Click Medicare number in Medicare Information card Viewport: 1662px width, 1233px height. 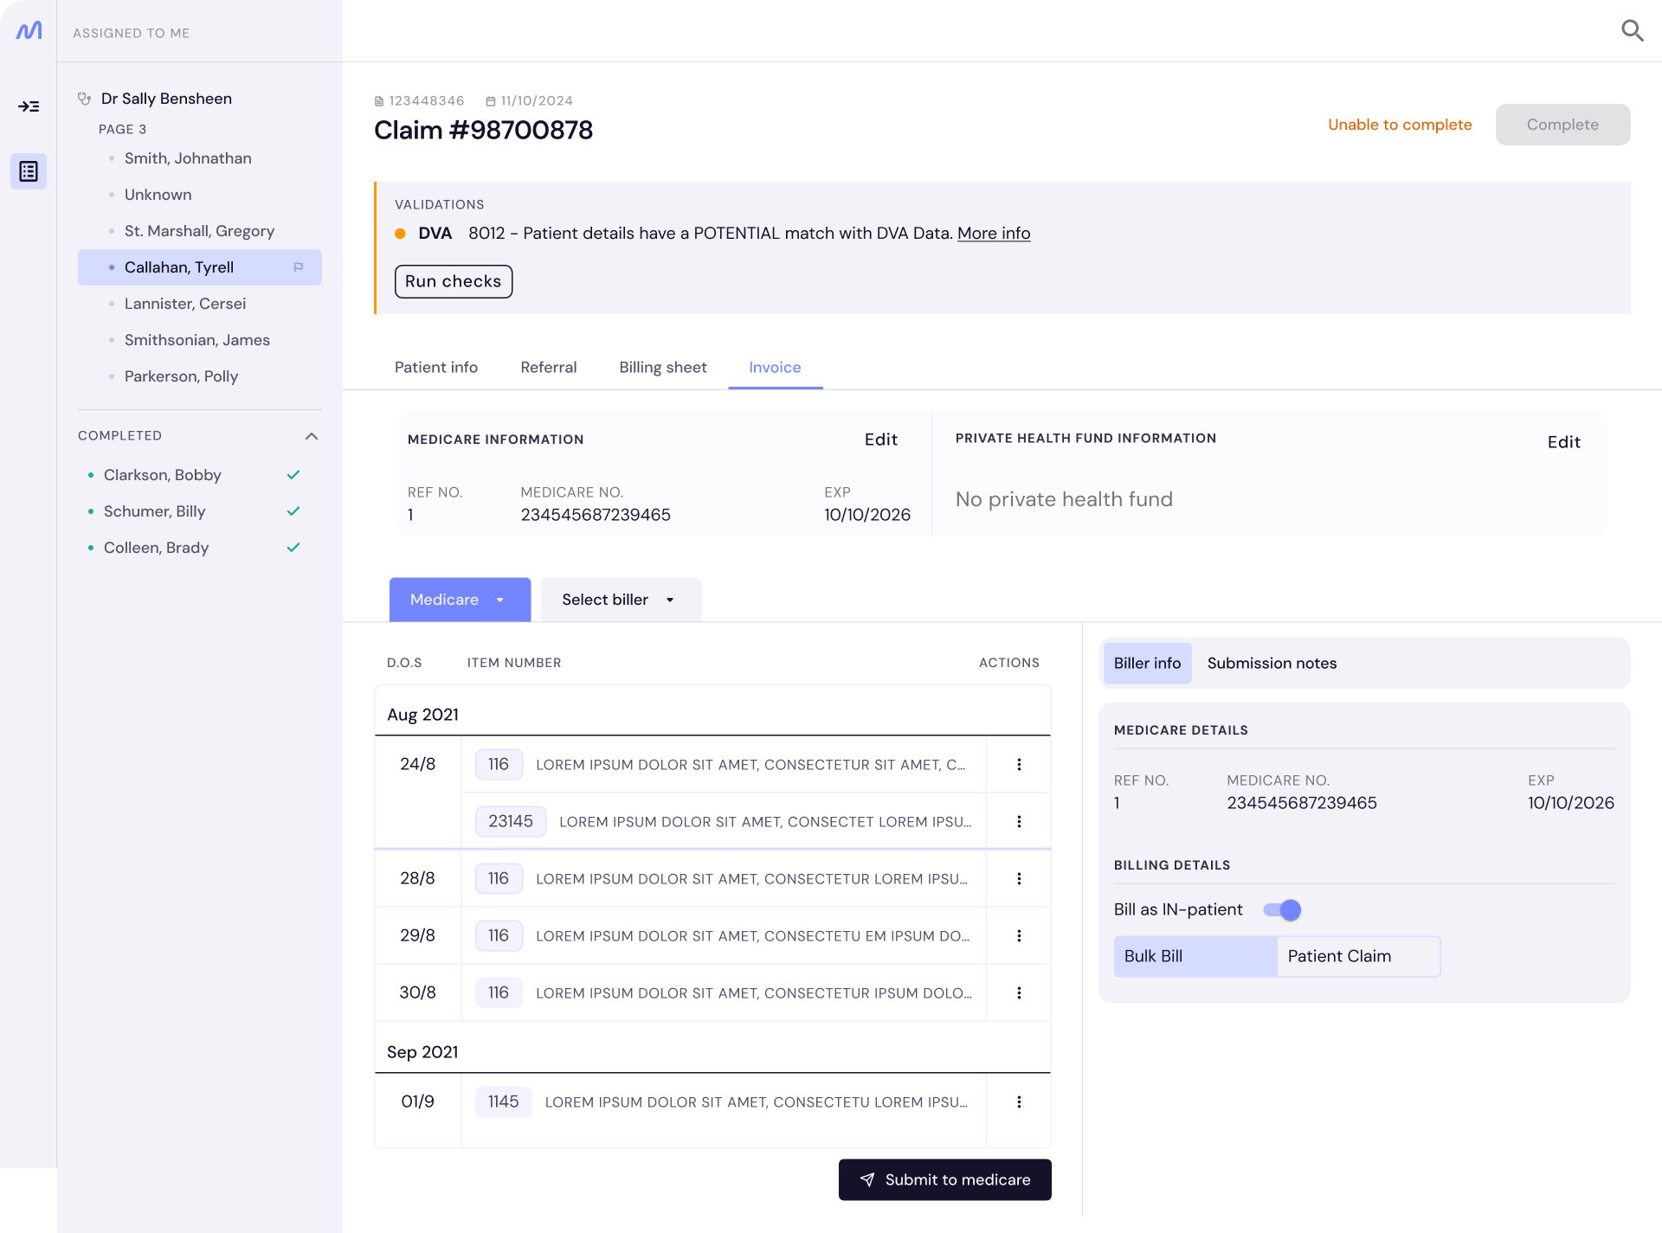596,515
